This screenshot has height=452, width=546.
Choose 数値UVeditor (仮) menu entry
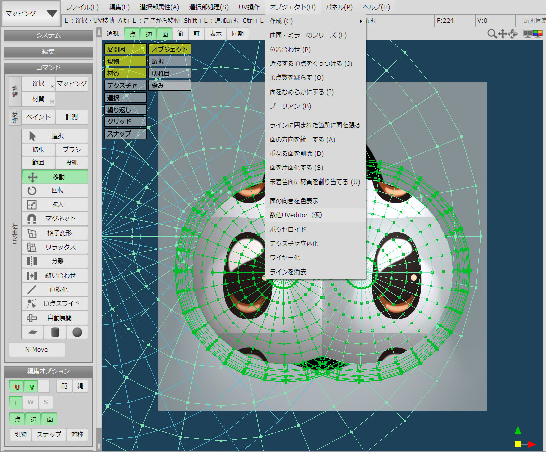(x=316, y=215)
